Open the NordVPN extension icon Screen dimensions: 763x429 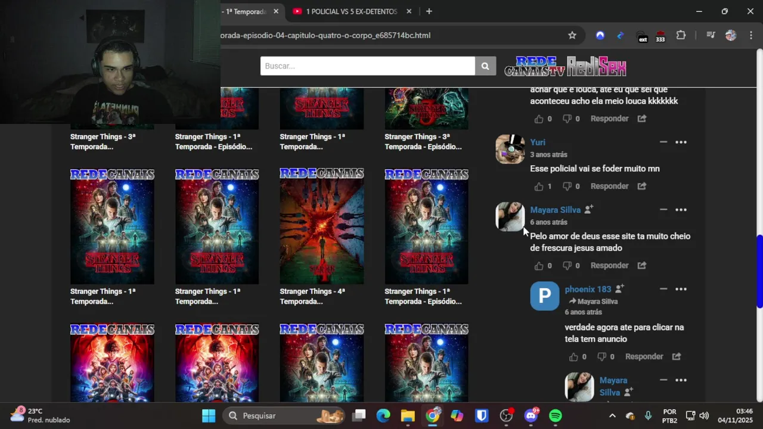[600, 35]
